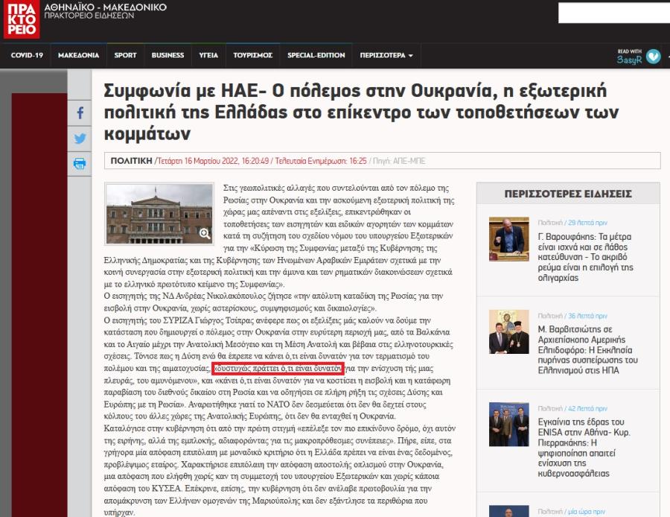Select the SPORT menu item

coord(125,55)
